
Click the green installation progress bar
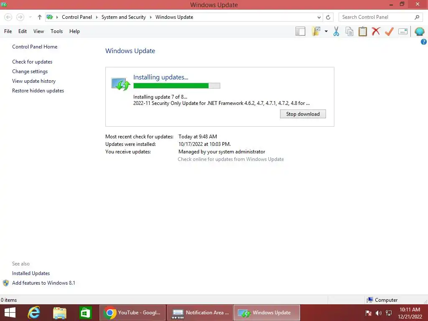pos(177,86)
